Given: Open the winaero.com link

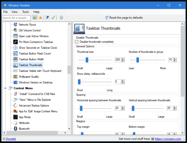Looking at the screenshot, I should (168, 139).
